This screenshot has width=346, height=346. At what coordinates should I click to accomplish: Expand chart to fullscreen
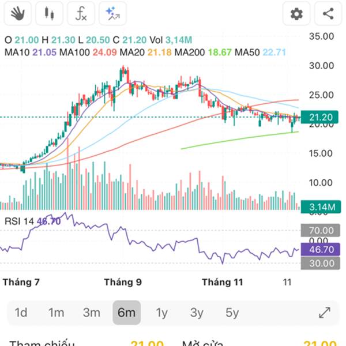click(x=325, y=313)
